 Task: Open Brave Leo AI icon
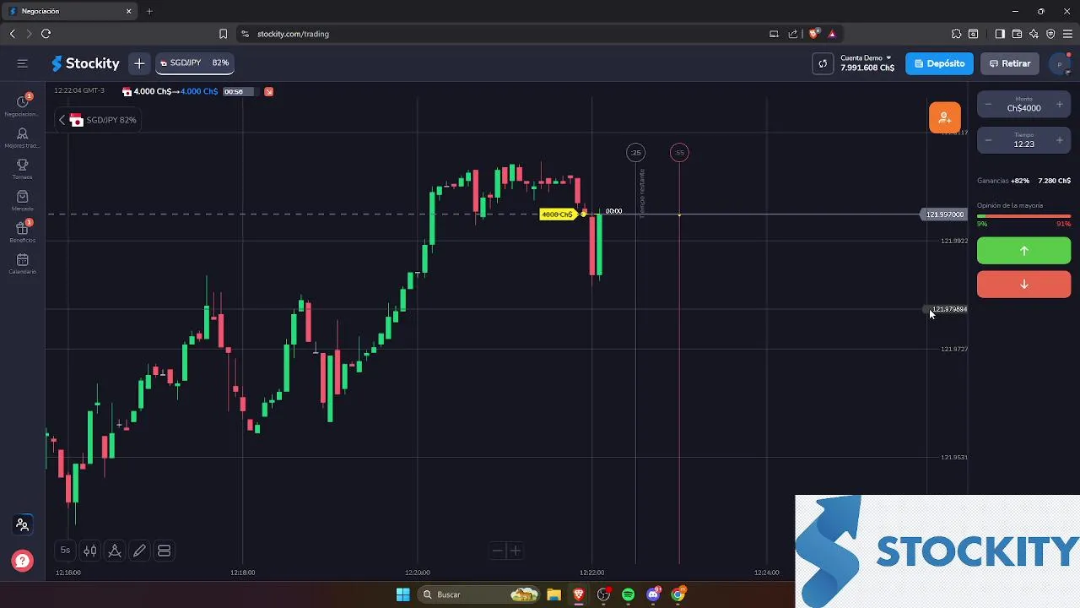[1034, 34]
